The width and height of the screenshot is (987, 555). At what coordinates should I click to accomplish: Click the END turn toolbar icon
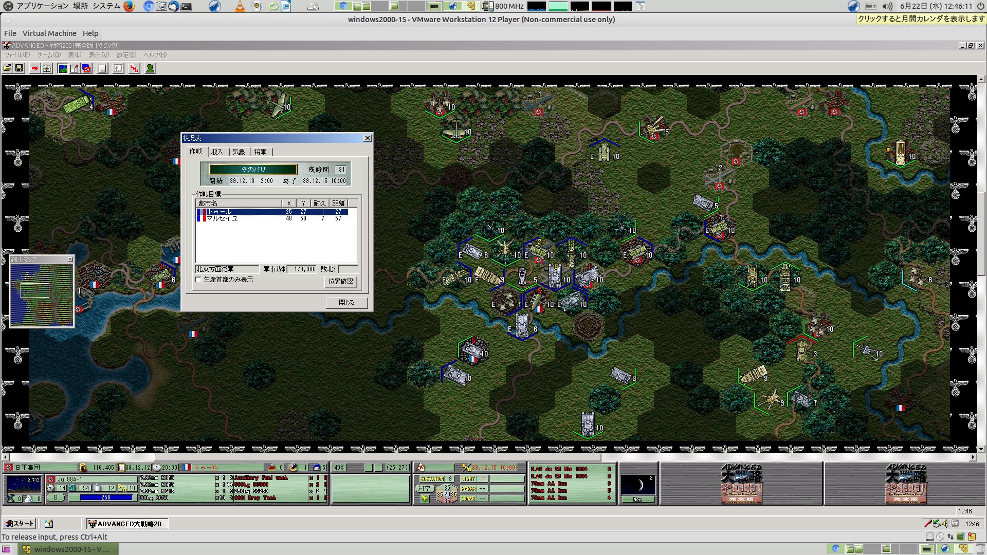134,68
